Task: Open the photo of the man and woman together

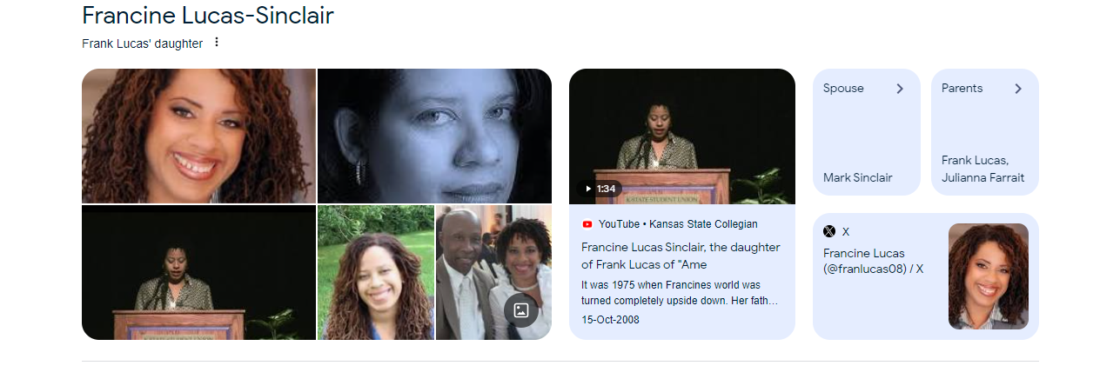Action: [493, 273]
